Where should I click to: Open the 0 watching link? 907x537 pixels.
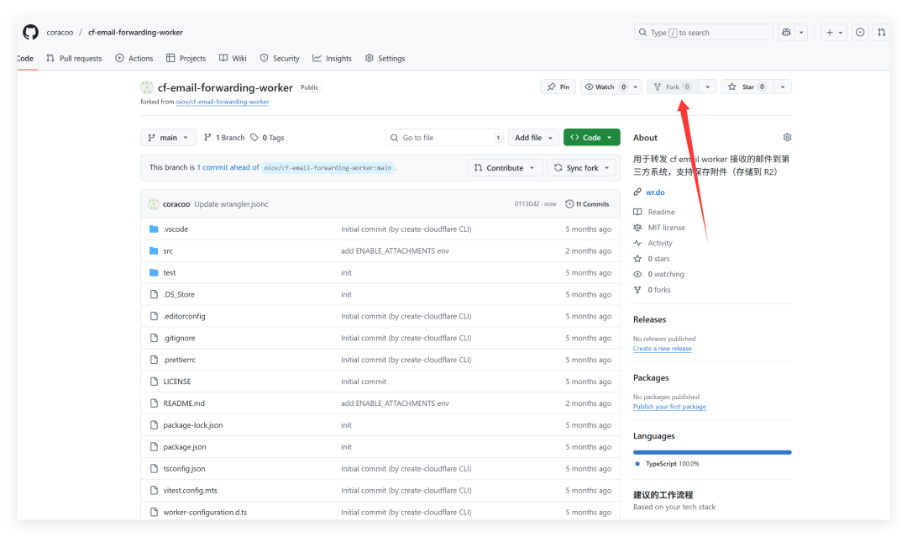point(666,274)
